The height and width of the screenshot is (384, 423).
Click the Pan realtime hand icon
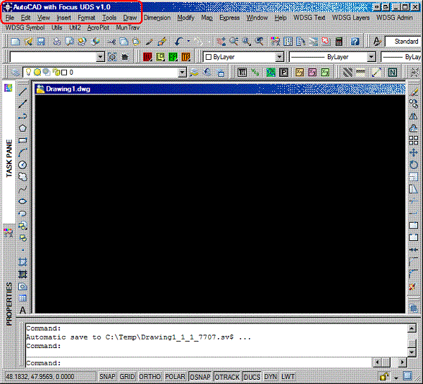[221, 42]
